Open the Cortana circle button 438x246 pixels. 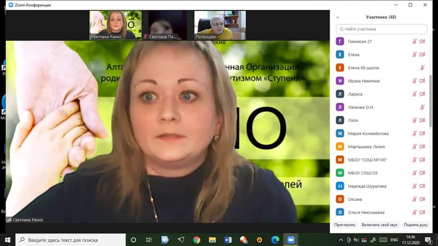click(x=133, y=240)
